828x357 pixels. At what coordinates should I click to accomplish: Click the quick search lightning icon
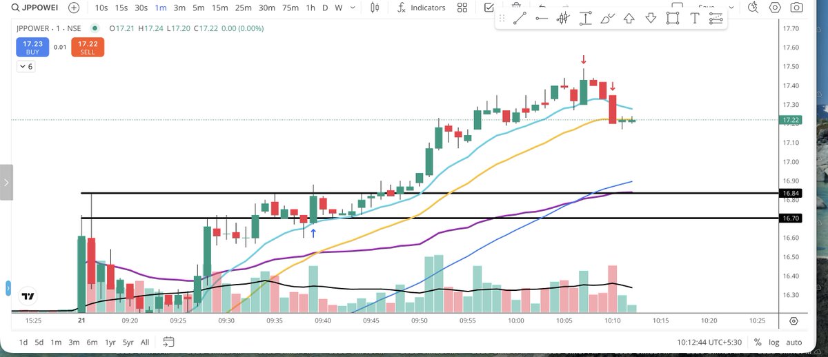pos(753,8)
